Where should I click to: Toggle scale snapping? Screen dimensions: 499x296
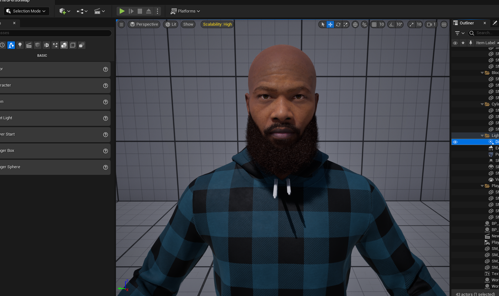click(x=411, y=24)
